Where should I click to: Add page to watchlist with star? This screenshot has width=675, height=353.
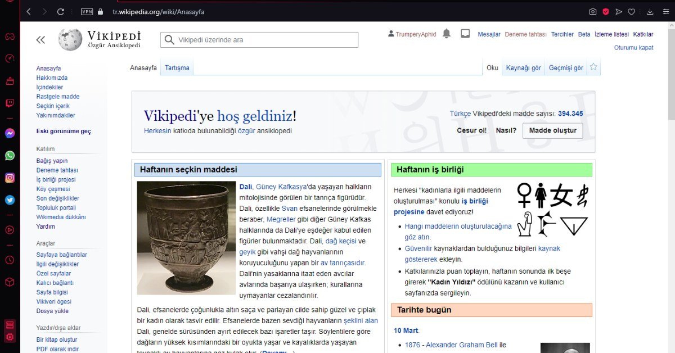tap(593, 67)
